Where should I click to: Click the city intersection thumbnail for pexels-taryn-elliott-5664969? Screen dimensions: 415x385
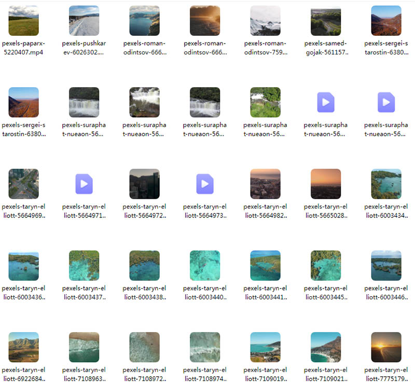(23, 184)
